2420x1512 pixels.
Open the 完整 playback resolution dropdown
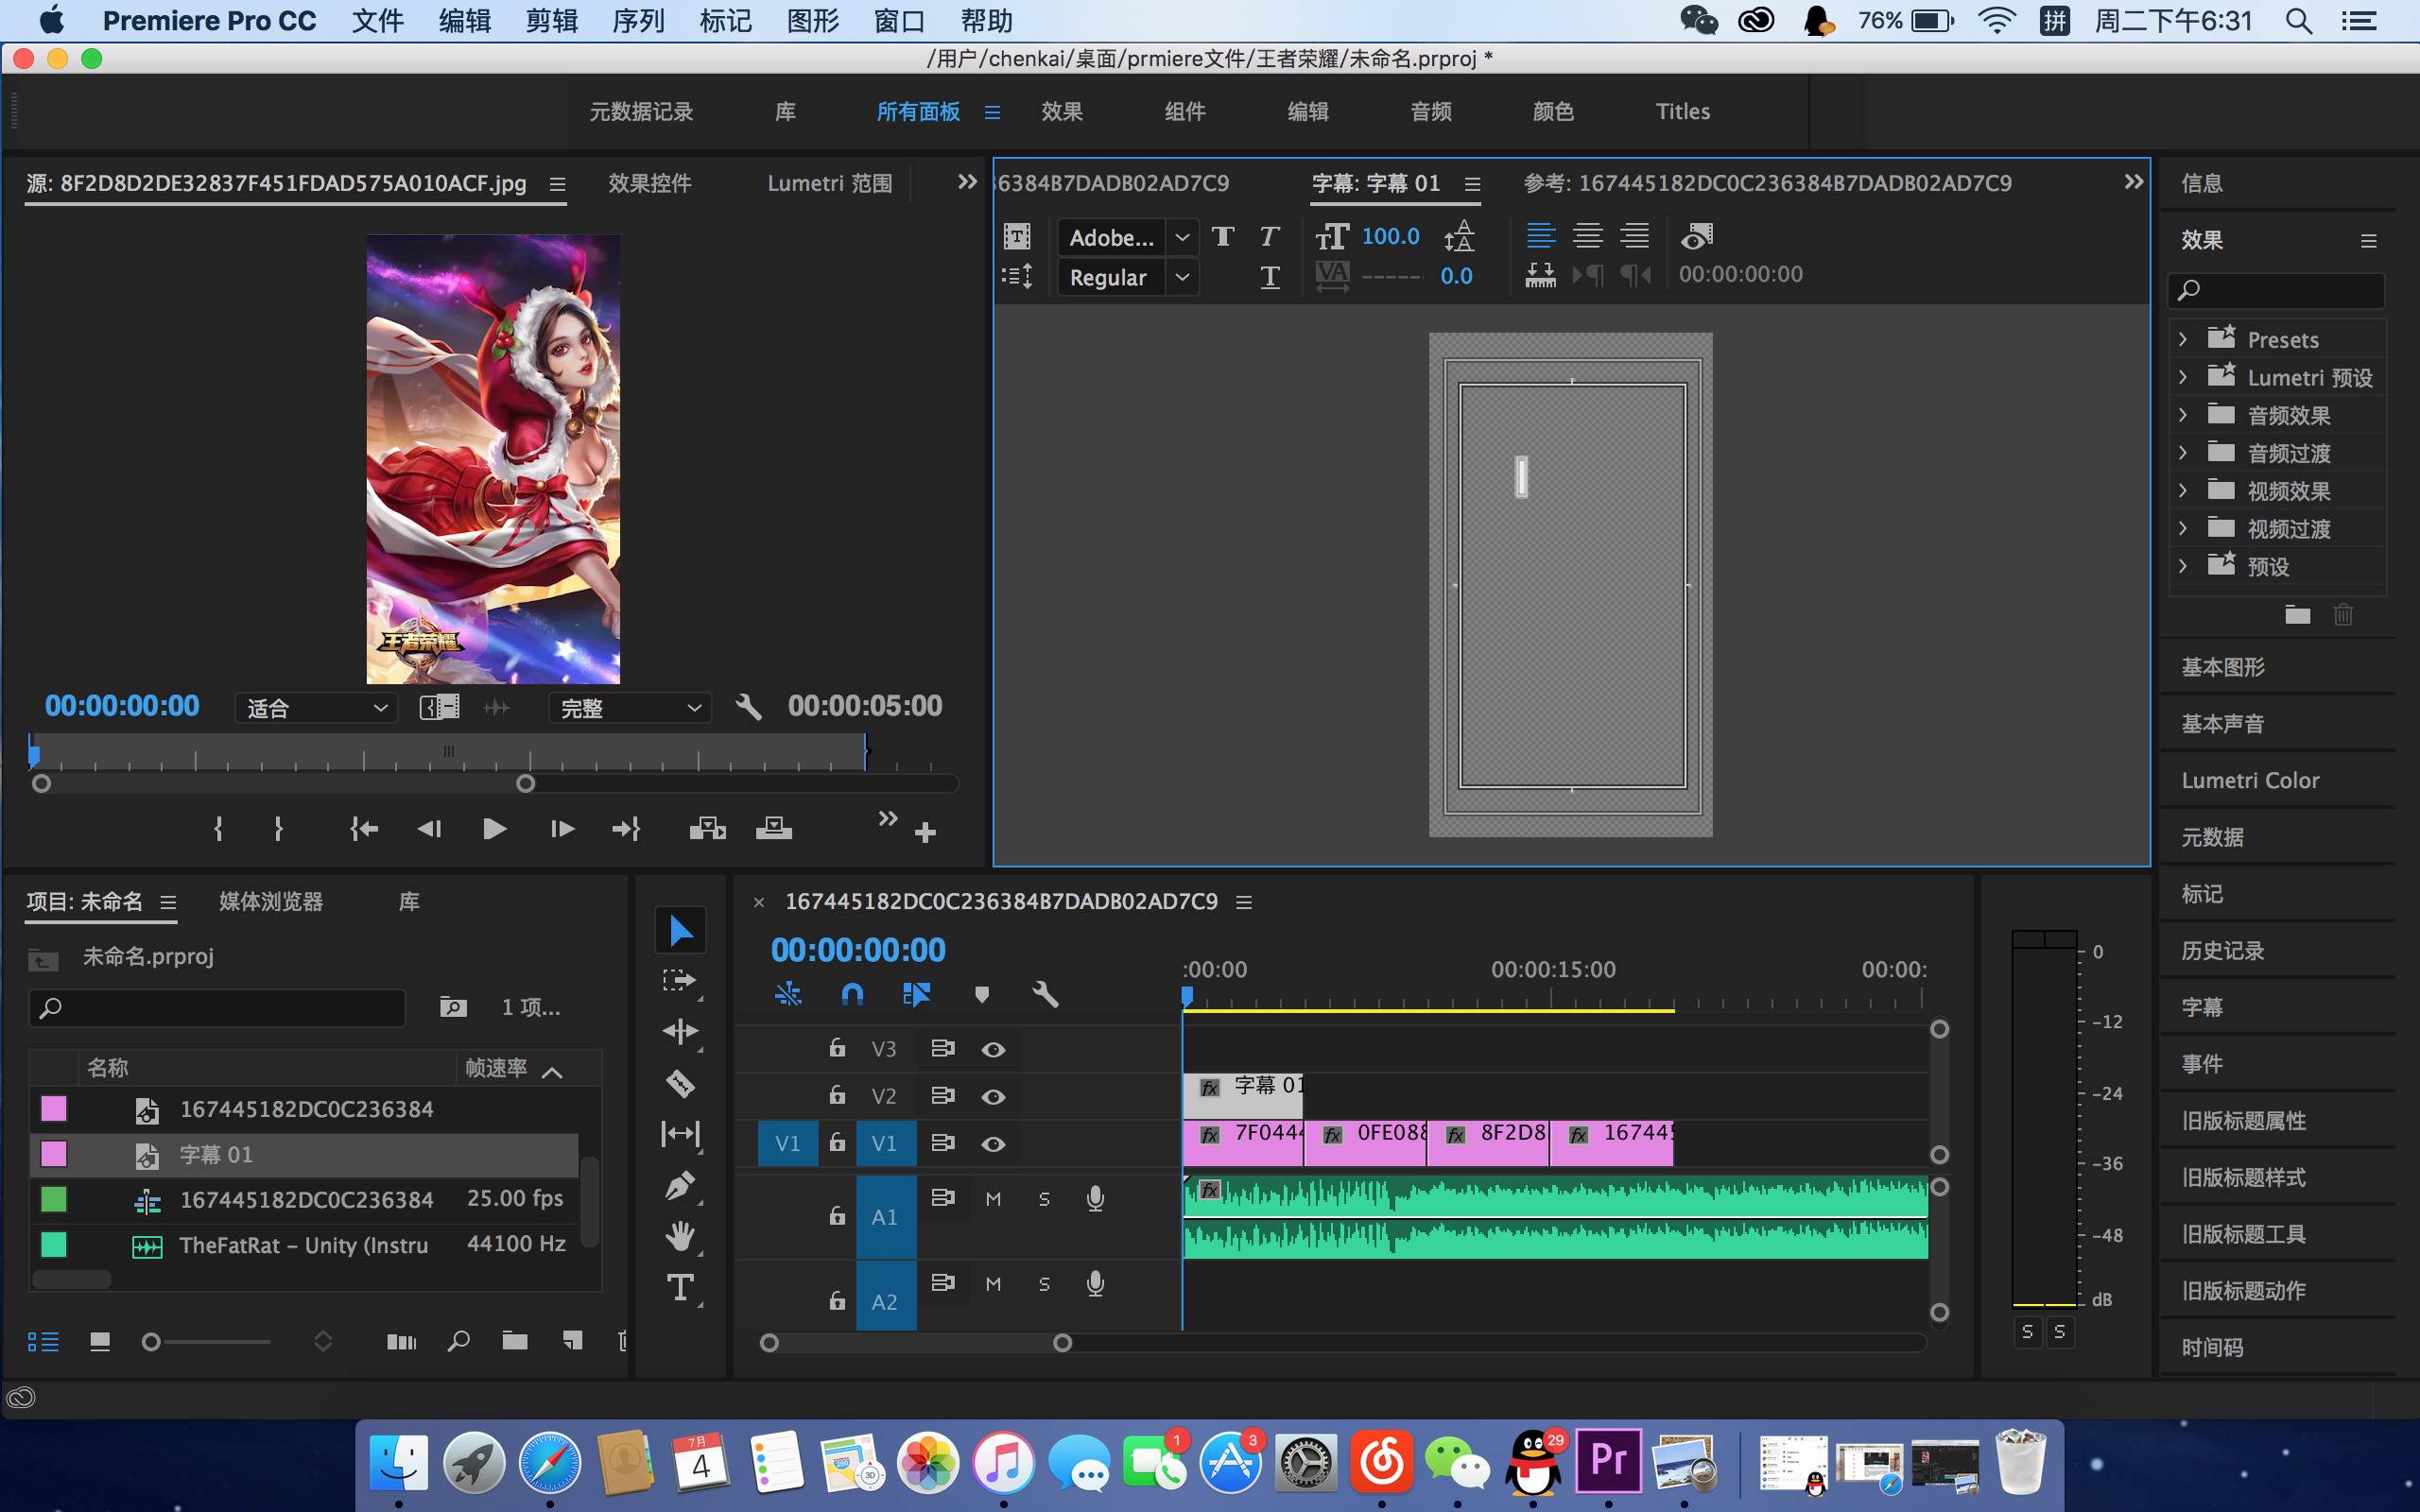pos(630,708)
